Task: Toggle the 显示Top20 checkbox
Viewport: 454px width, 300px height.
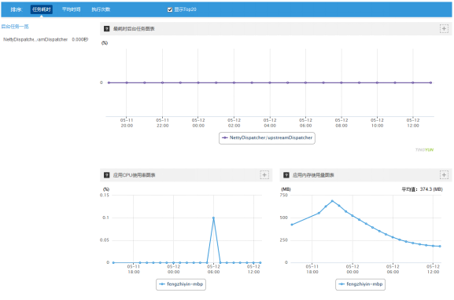Action: click(170, 9)
